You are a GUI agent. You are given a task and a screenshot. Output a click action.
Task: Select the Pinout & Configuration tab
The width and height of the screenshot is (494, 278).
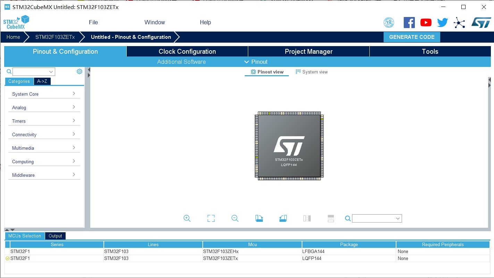coord(65,52)
